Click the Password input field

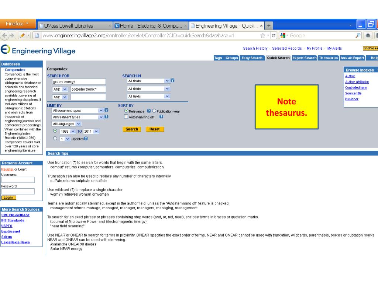click(18, 191)
